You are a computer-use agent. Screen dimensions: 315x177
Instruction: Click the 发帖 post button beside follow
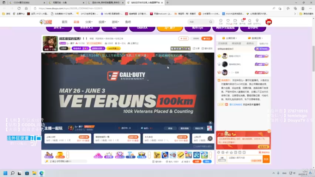tap(183, 39)
